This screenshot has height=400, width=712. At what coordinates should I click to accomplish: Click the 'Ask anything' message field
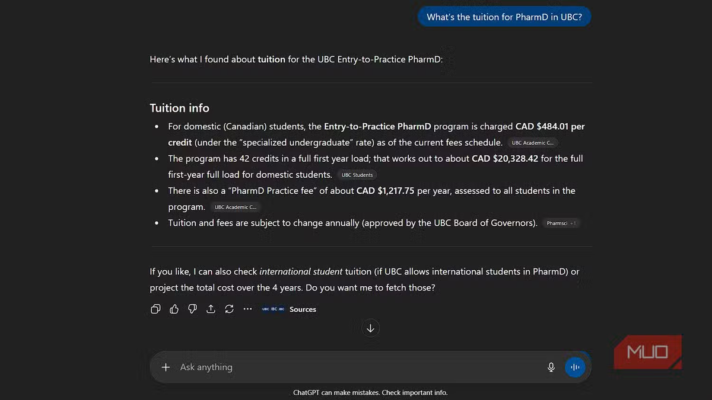tap(356, 367)
